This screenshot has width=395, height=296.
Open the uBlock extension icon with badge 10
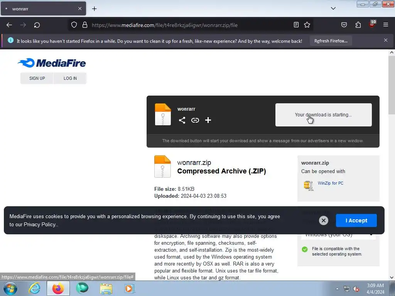(372, 24)
